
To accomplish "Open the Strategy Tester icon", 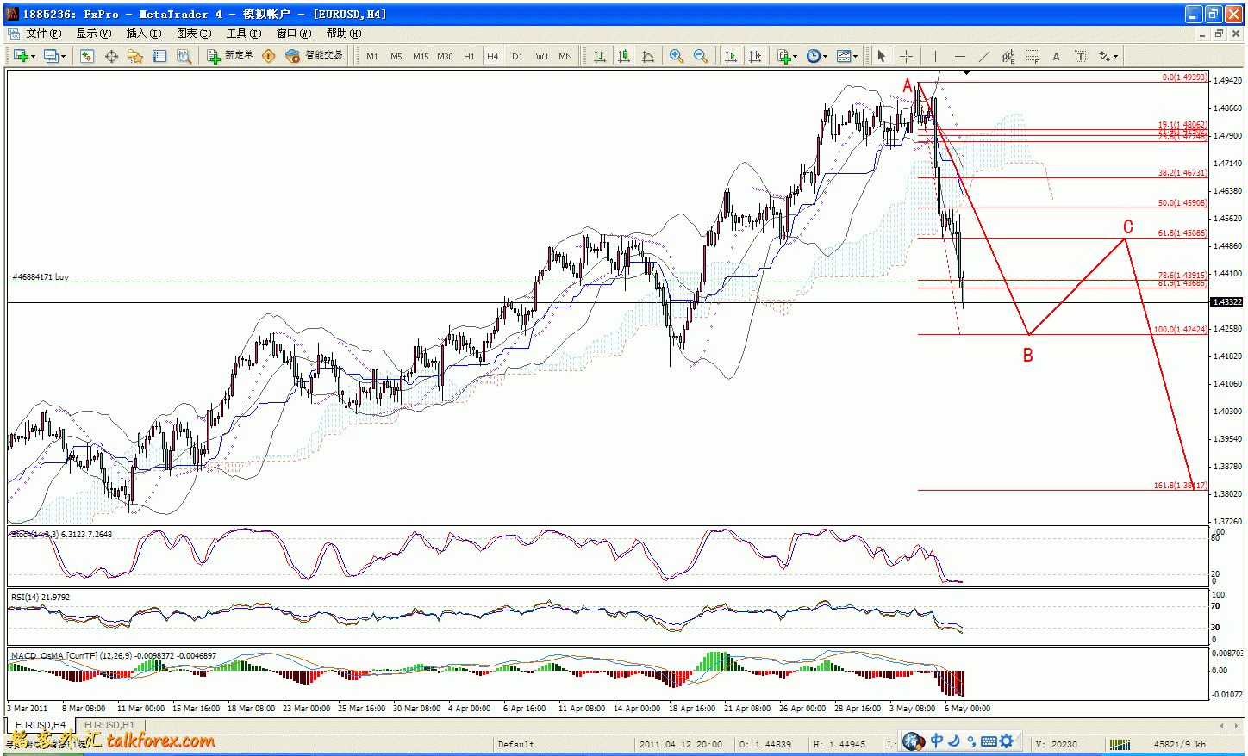I will coord(184,56).
